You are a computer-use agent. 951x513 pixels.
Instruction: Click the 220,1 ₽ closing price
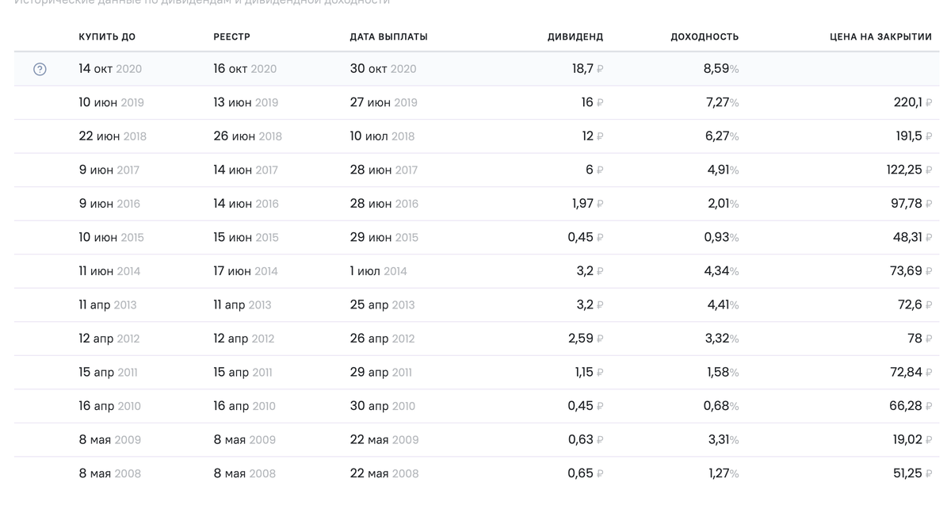[912, 102]
